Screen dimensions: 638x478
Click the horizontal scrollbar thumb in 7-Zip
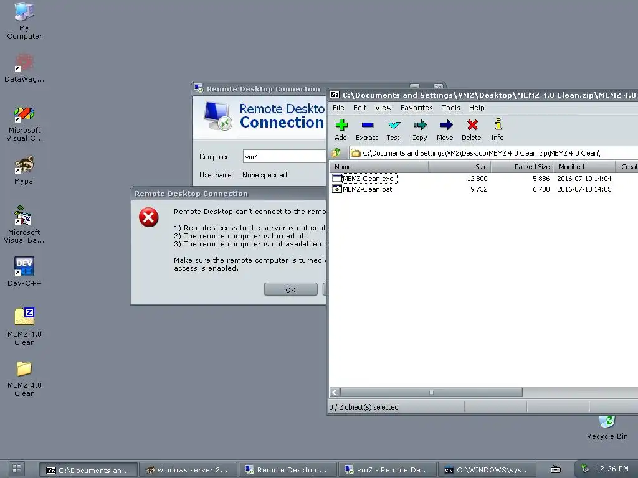coord(431,392)
